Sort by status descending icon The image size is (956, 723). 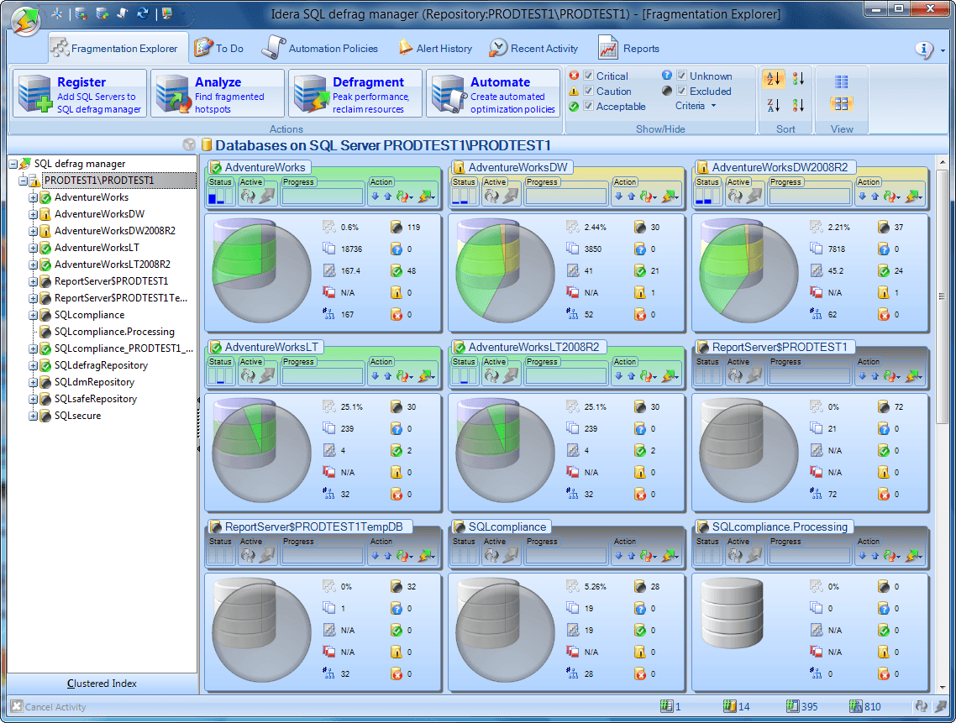tap(798, 106)
